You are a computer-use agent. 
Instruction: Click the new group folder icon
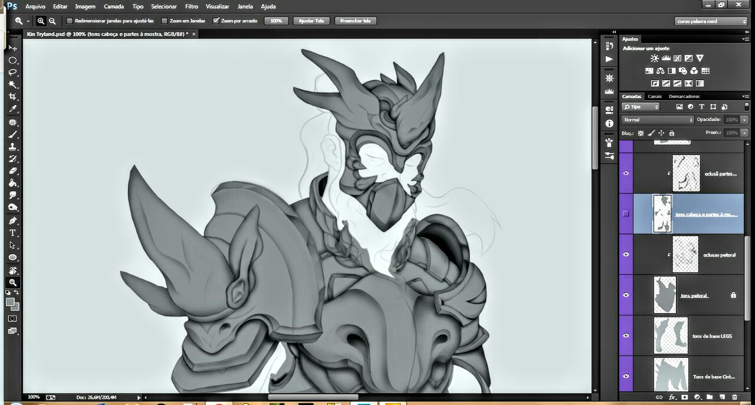(x=710, y=397)
